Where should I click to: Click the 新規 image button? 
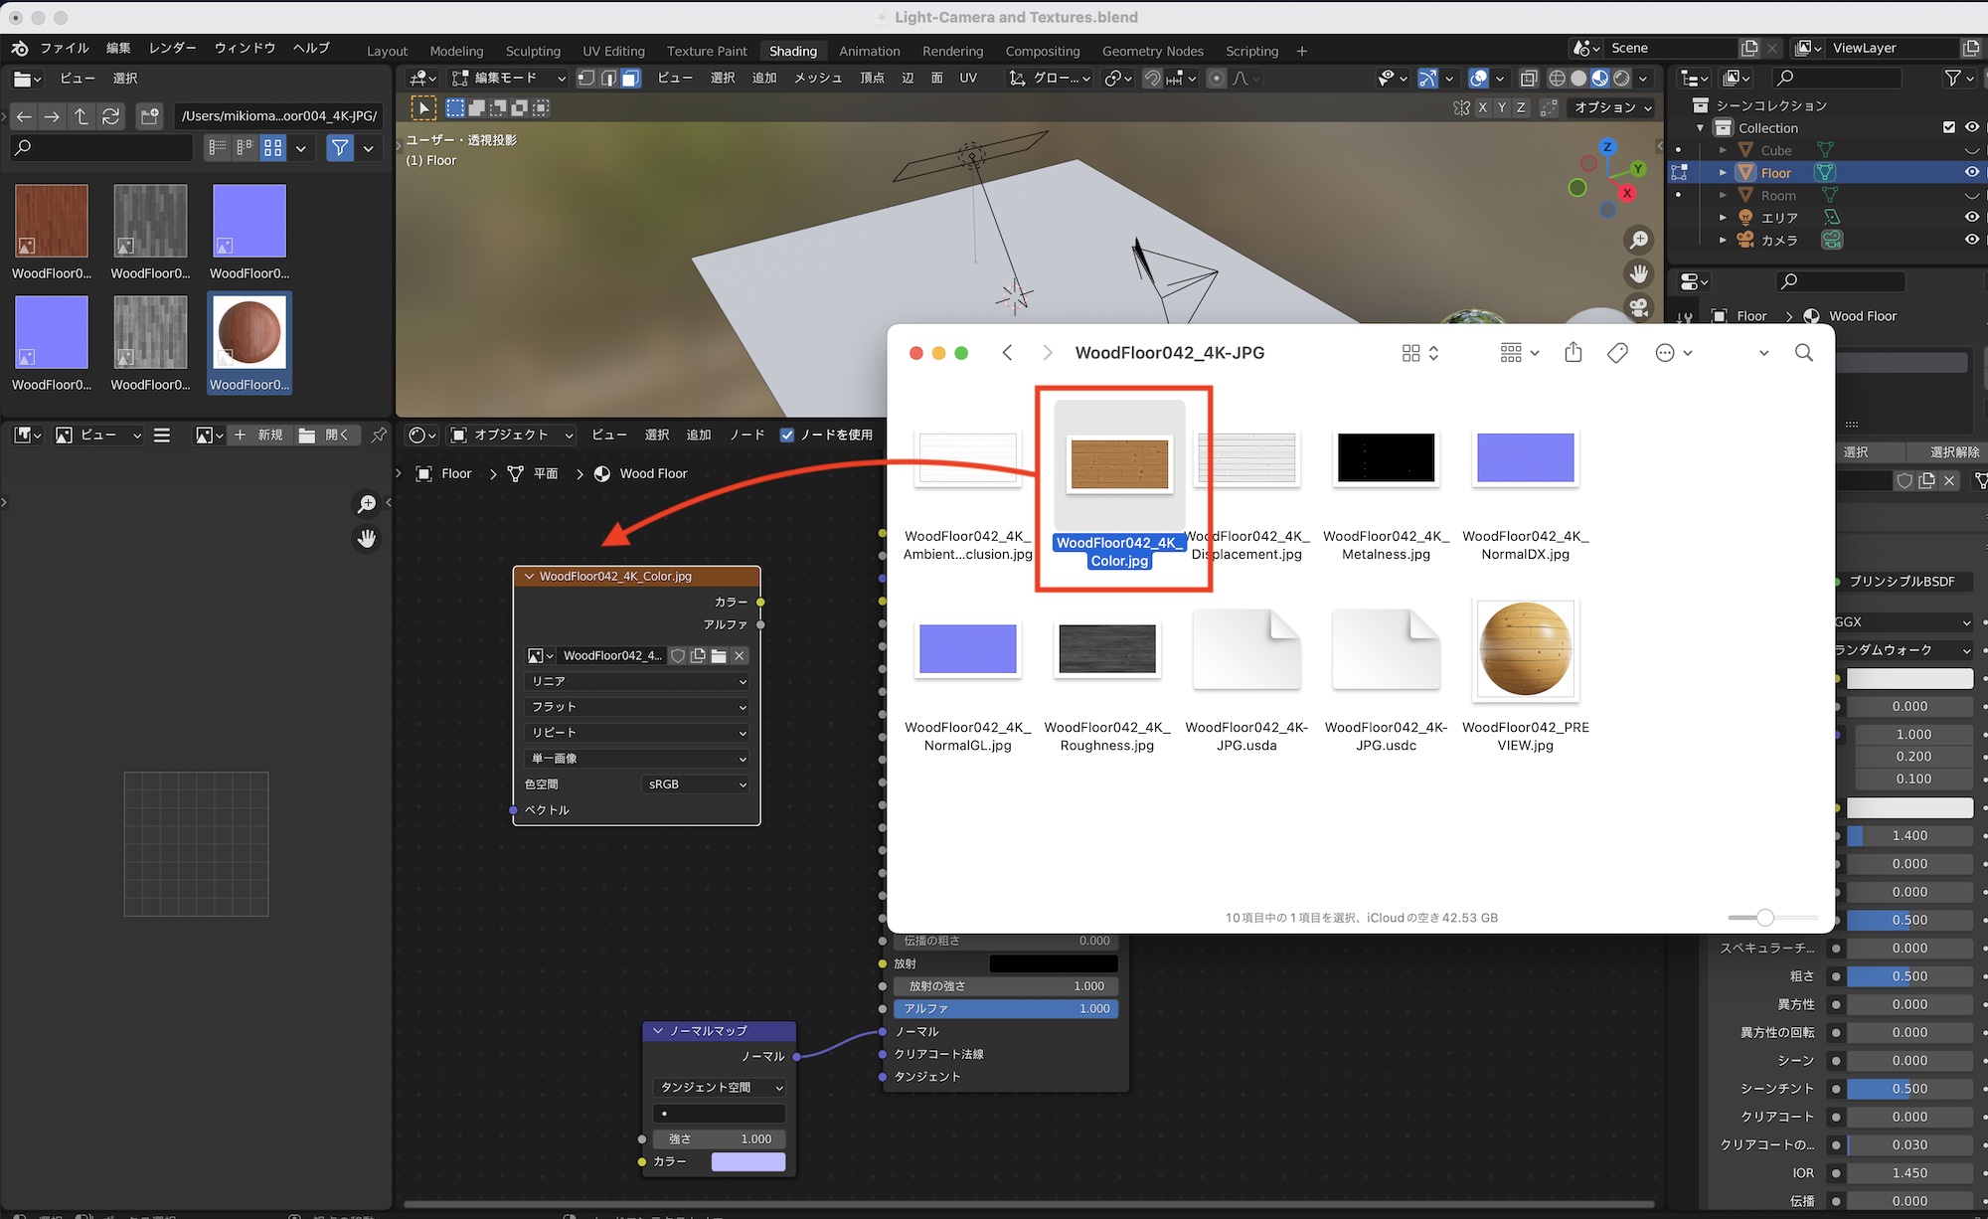(x=258, y=435)
